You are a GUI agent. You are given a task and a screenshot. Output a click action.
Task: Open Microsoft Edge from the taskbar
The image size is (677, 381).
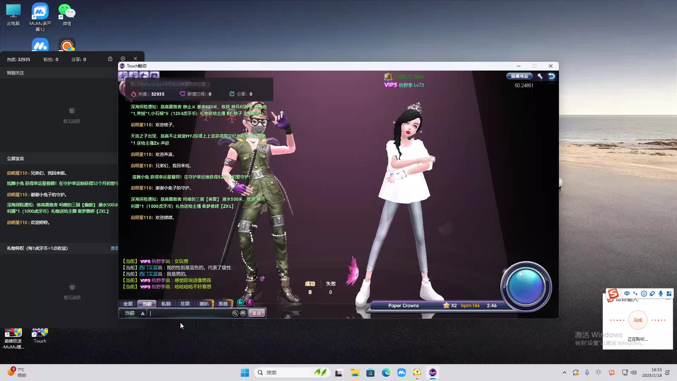(386, 373)
